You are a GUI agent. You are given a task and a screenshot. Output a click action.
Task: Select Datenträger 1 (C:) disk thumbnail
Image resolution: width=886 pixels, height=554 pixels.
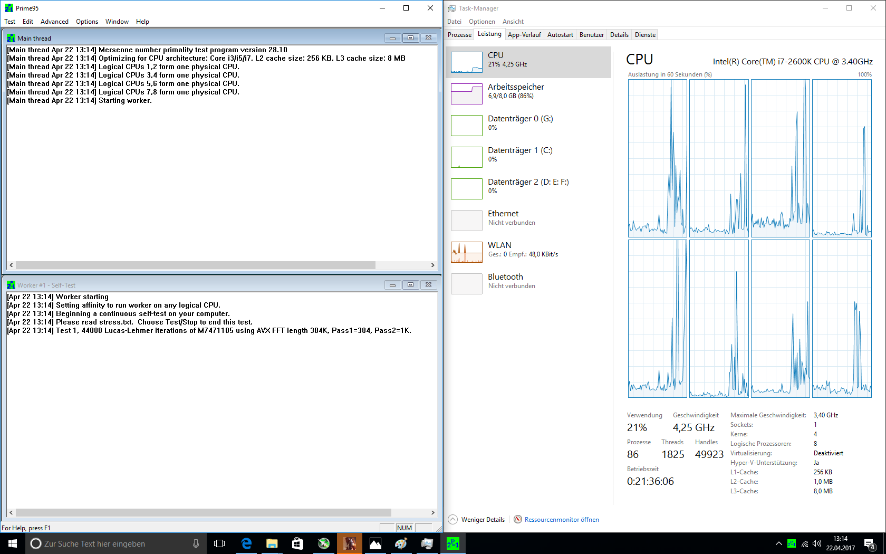[x=467, y=157]
